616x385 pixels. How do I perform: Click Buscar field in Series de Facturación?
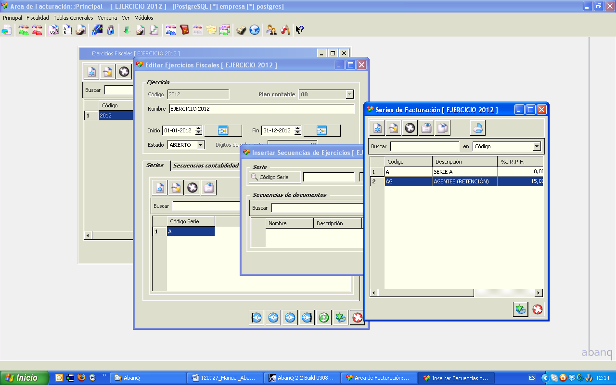[x=425, y=146]
